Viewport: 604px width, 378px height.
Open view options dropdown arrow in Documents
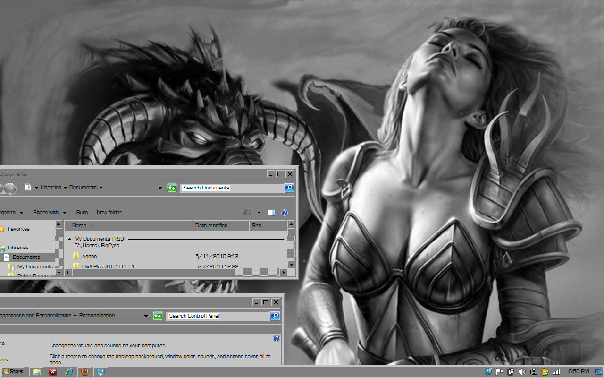(259, 213)
